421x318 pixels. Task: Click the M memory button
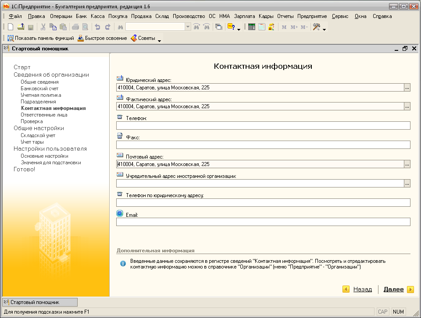pos(284,27)
